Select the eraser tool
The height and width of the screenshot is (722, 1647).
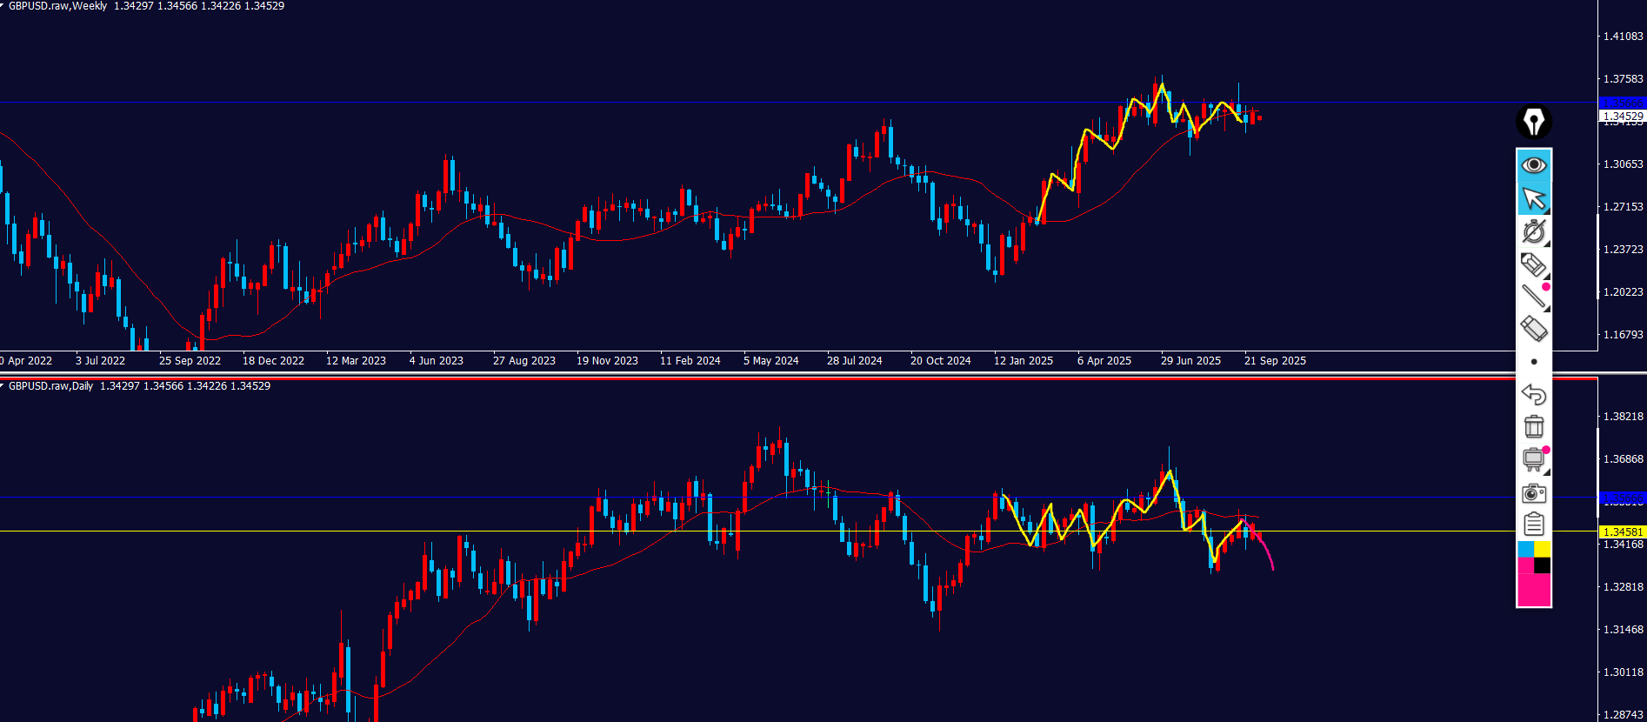(1534, 329)
